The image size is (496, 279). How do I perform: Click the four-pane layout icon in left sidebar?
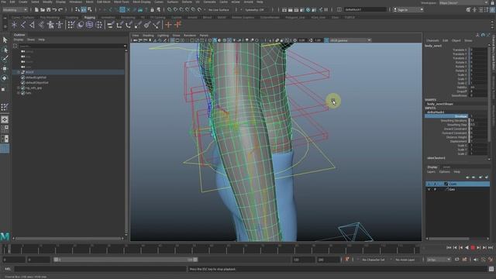(5, 129)
